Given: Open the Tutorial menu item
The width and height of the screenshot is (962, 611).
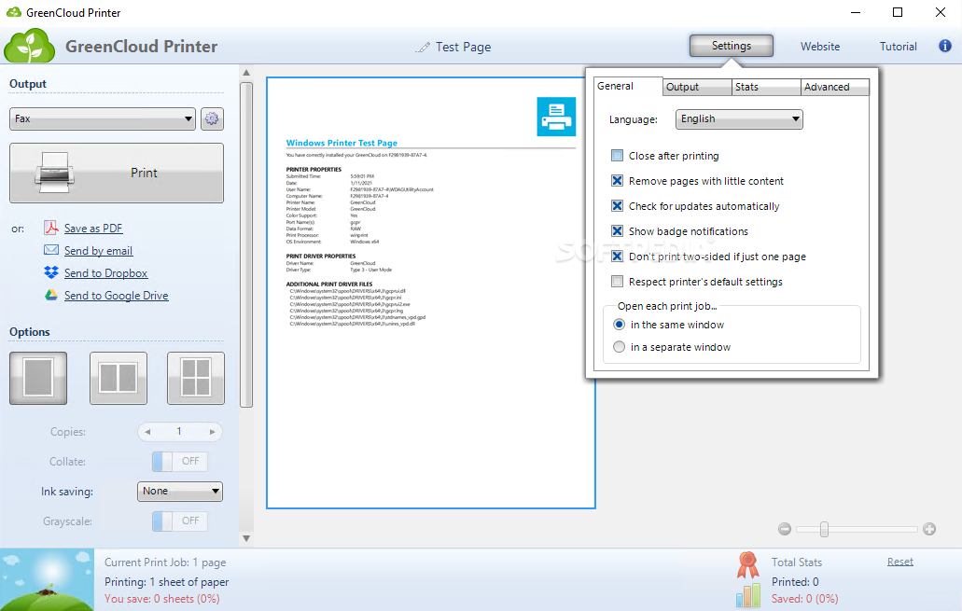Looking at the screenshot, I should (899, 47).
